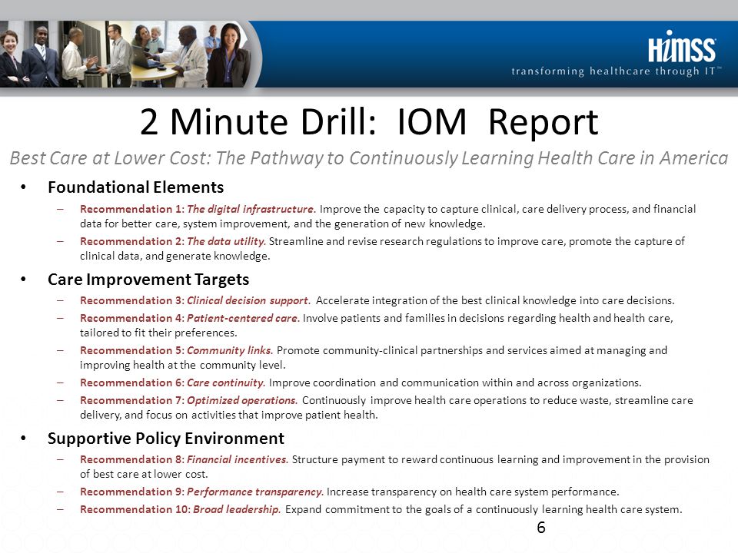Click the slide title '2 Minute Drill: IOM Report'

(x=369, y=122)
